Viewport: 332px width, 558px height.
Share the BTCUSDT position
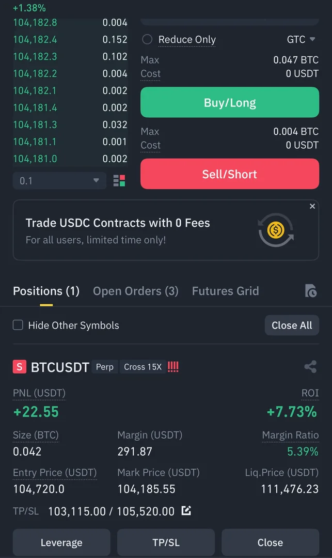(x=310, y=367)
